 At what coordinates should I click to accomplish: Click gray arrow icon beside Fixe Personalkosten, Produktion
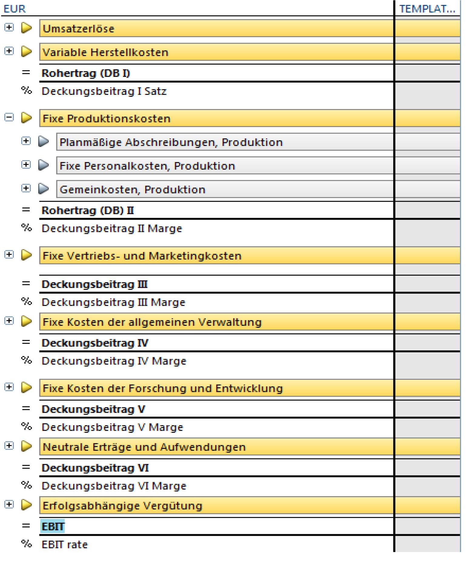[x=44, y=165]
